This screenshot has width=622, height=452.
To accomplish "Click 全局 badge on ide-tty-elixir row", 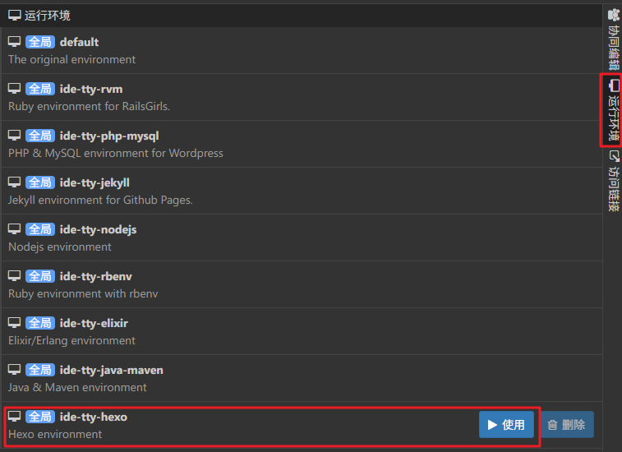I will click(40, 323).
